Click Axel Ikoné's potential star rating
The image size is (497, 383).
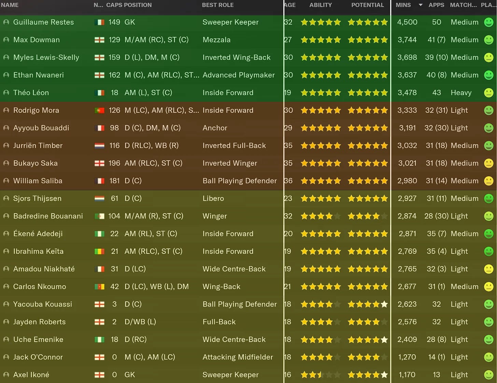click(368, 375)
